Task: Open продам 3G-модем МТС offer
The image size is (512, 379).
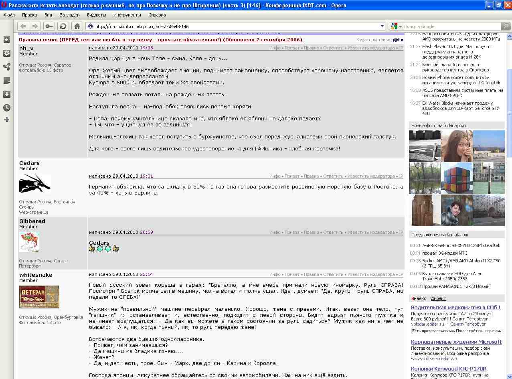Action: tap(445, 253)
